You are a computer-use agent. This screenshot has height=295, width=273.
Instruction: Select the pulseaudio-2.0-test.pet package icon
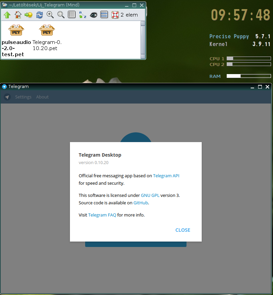[16, 30]
